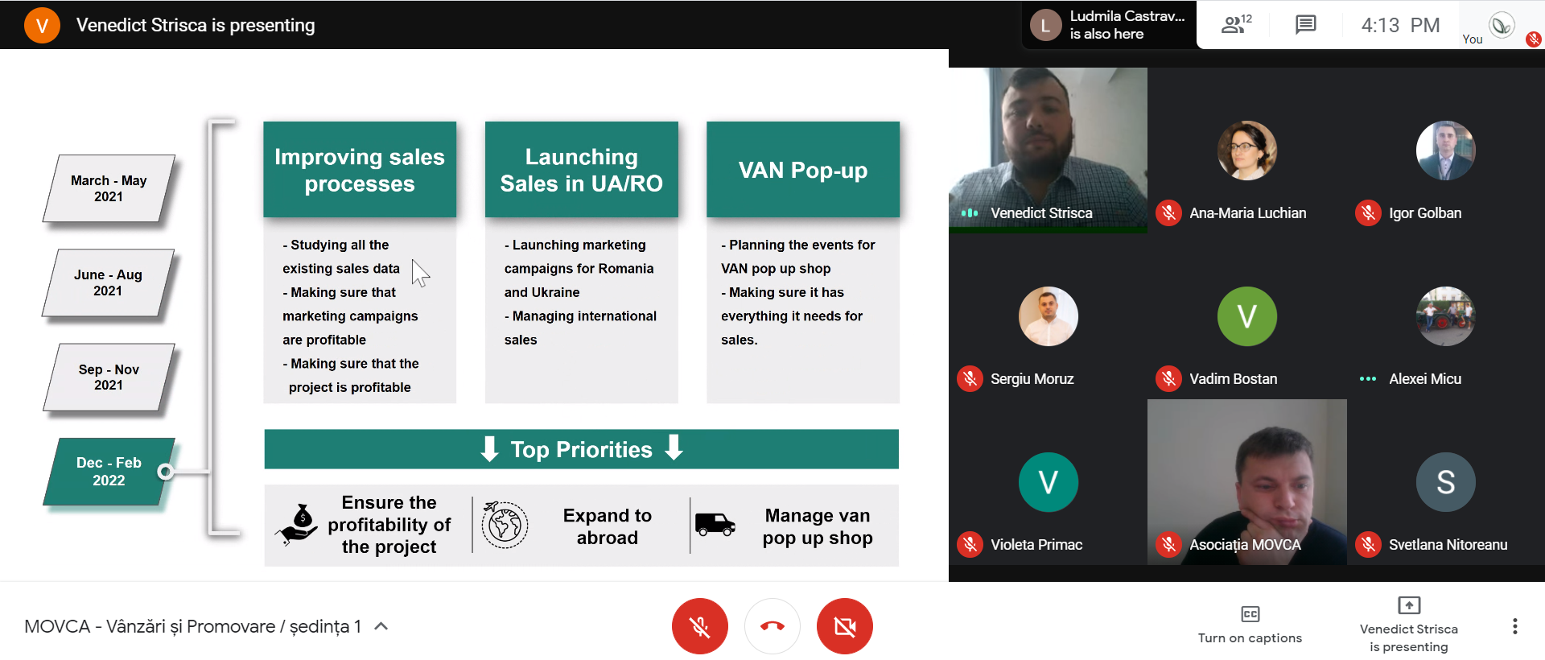Image resolution: width=1545 pixels, height=660 pixels.
Task: Select Asociația MOVCA video tile
Action: click(1246, 482)
